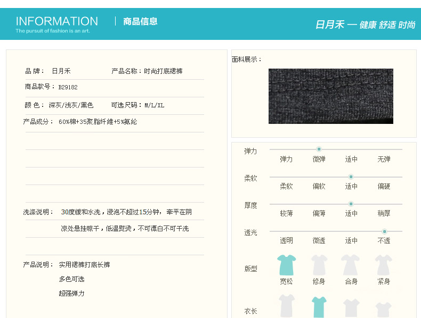This screenshot has width=421, height=318.
Task: Click 偏软 option under softness slider
Action: click(x=319, y=187)
